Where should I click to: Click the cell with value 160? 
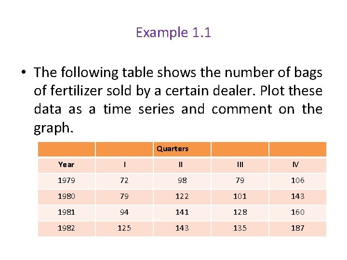pos(298,213)
